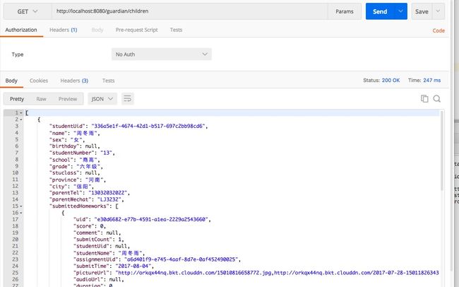Collapse submittedHomeworks array at line 15
Image resolution: width=459 pixels, height=287 pixels.
click(x=21, y=206)
